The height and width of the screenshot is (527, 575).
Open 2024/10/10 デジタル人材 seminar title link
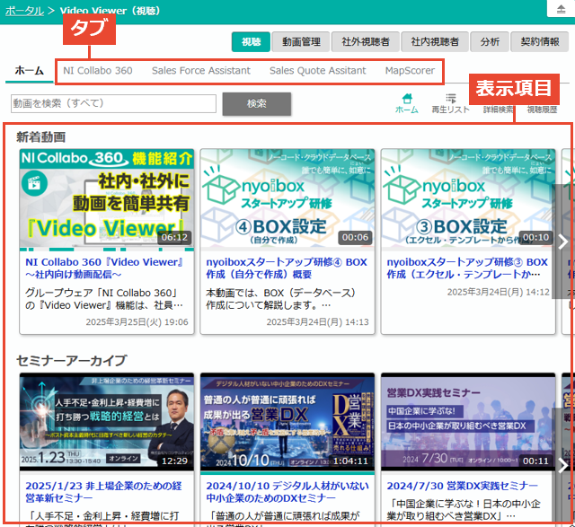tap(287, 492)
